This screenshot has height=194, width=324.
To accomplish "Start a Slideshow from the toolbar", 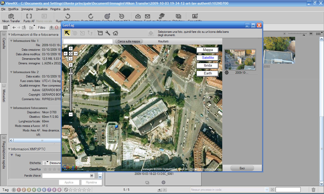I will tap(178, 16).
